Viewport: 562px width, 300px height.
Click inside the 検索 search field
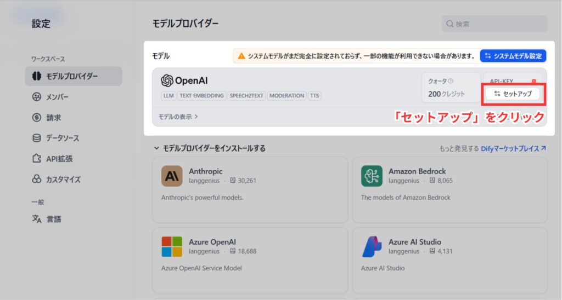(x=494, y=24)
